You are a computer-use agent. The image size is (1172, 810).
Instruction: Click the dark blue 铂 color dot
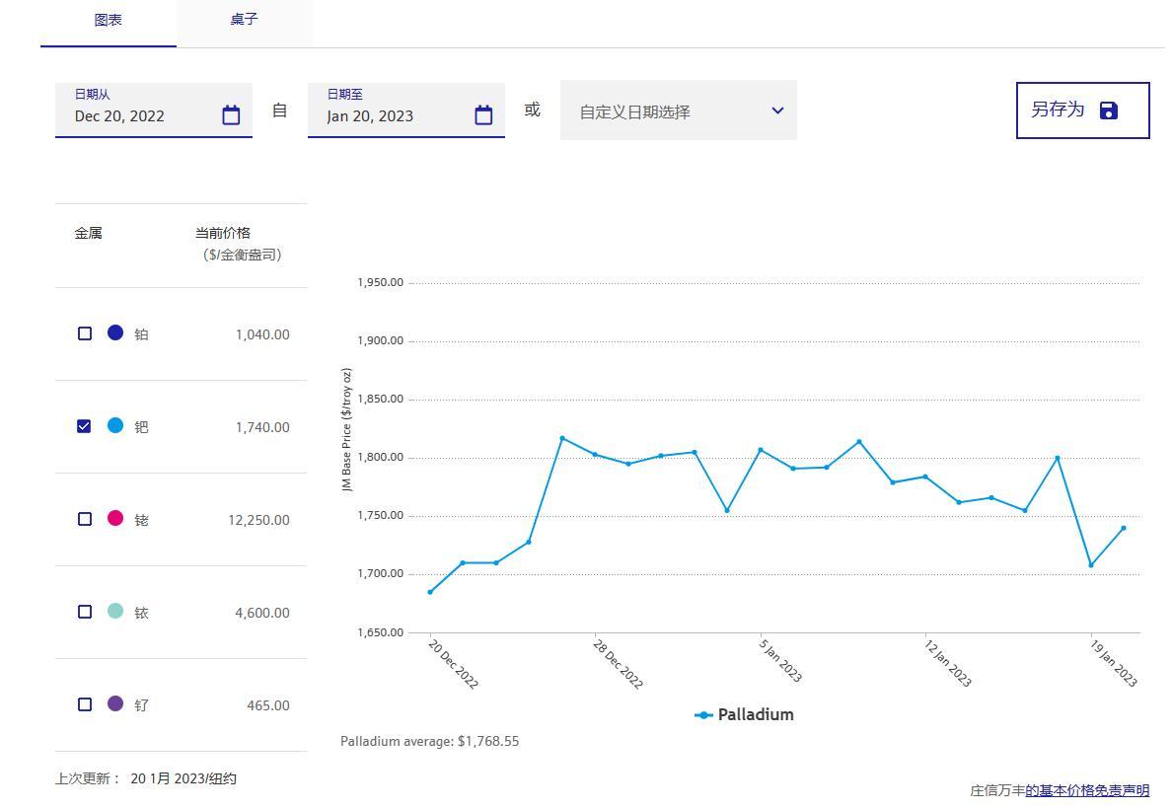pos(115,332)
